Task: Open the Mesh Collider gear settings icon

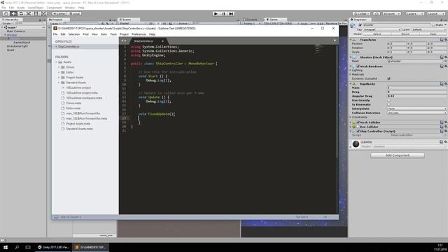Action: click(x=446, y=122)
